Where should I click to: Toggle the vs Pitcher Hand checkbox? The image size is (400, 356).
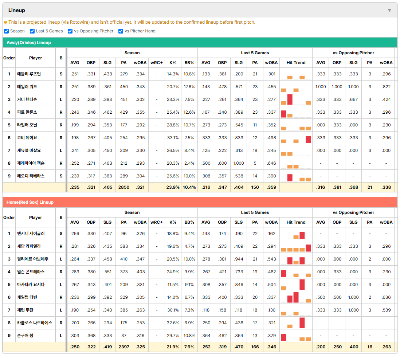pyautogui.click(x=121, y=31)
